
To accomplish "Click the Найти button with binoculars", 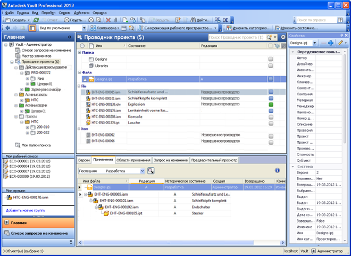I will [200, 20].
